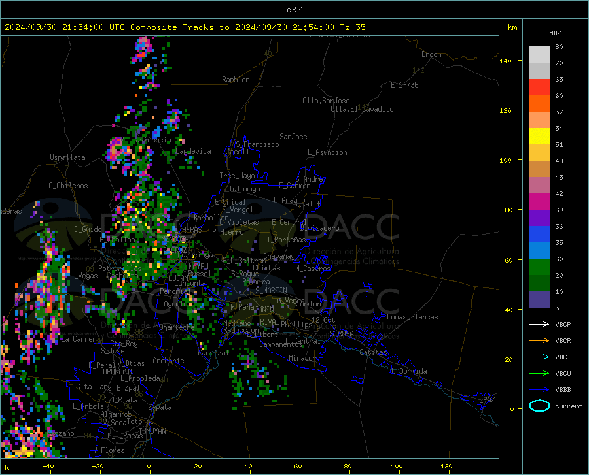The height and width of the screenshot is (475, 589).
Task: Click the 120 km horizontal axis tick
Action: tap(446, 466)
